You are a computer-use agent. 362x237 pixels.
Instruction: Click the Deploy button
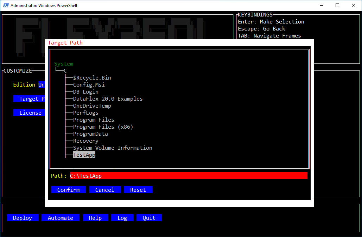click(23, 218)
